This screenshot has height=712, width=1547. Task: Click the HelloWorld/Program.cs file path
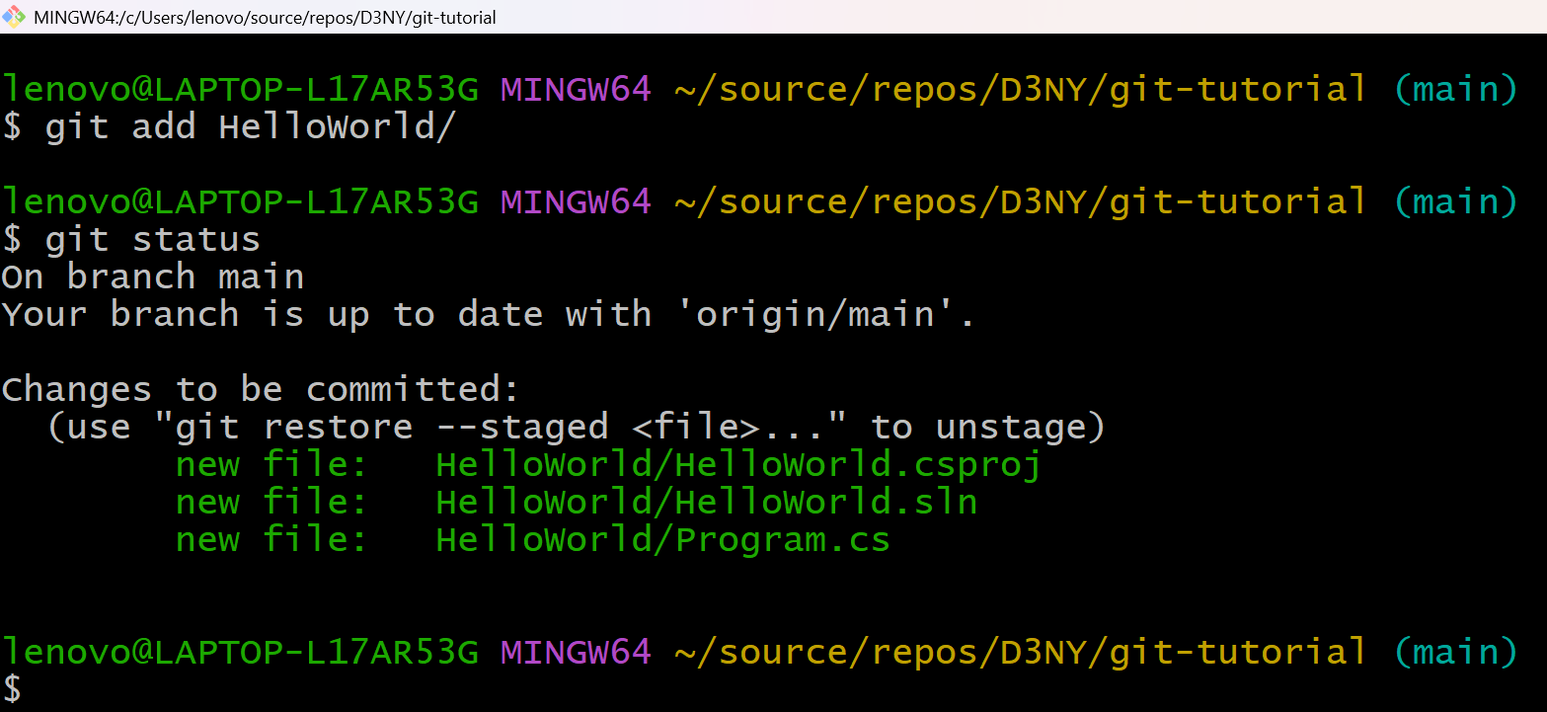(662, 540)
